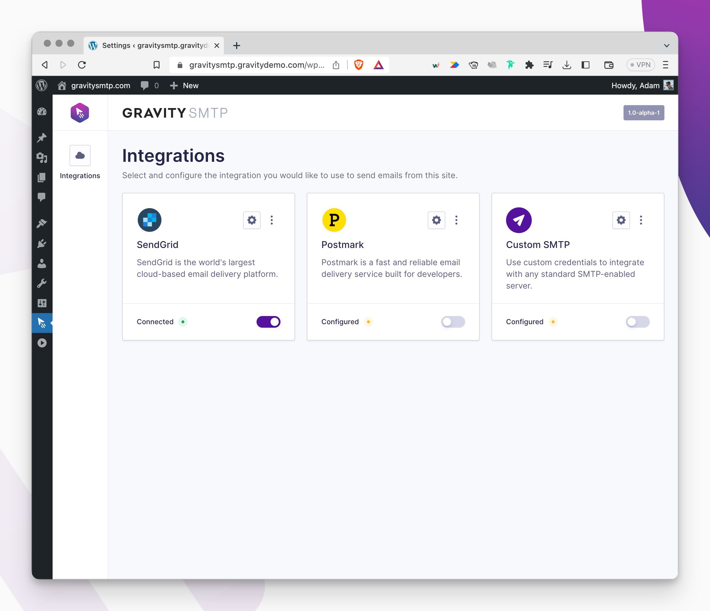Open Pages icon in admin sidebar
Screen dimensions: 710x611
point(42,177)
